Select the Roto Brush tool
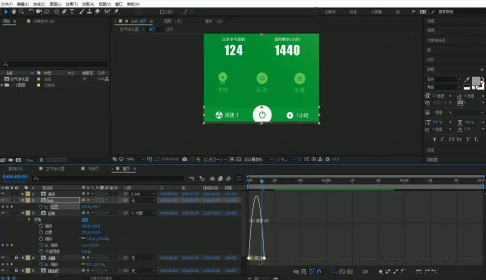Image resolution: width=486 pixels, height=280 pixels. (x=107, y=11)
